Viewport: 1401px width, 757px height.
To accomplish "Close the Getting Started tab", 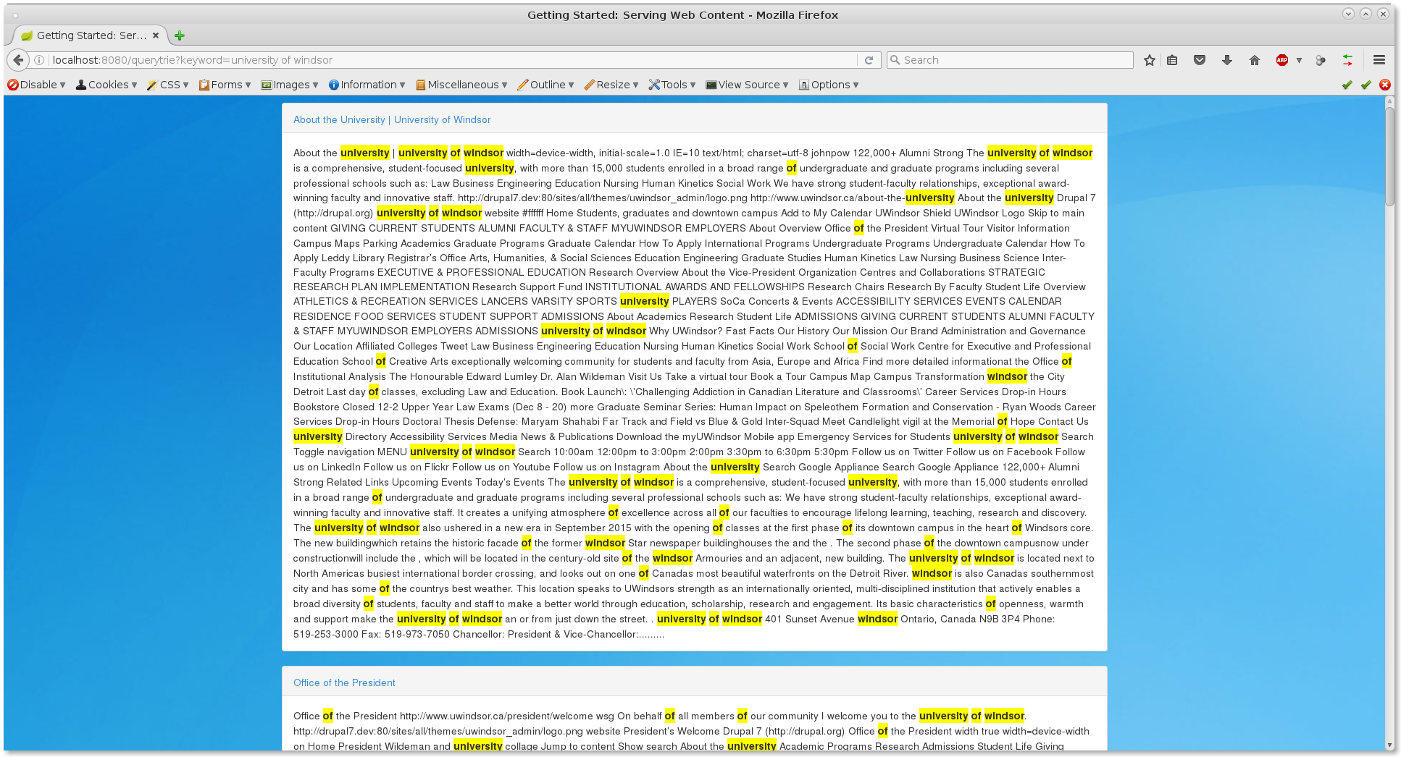I will [155, 35].
